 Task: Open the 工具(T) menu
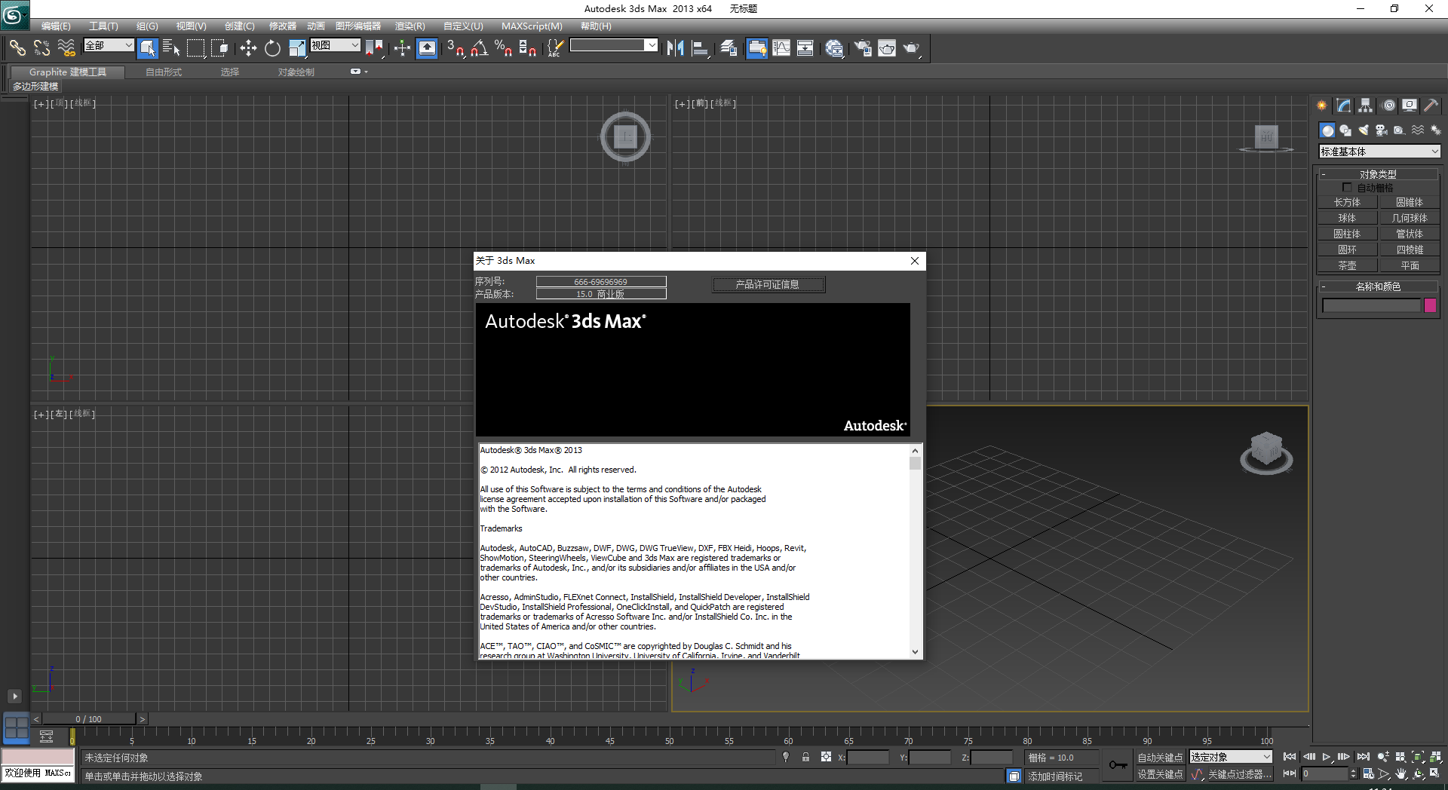tap(103, 26)
